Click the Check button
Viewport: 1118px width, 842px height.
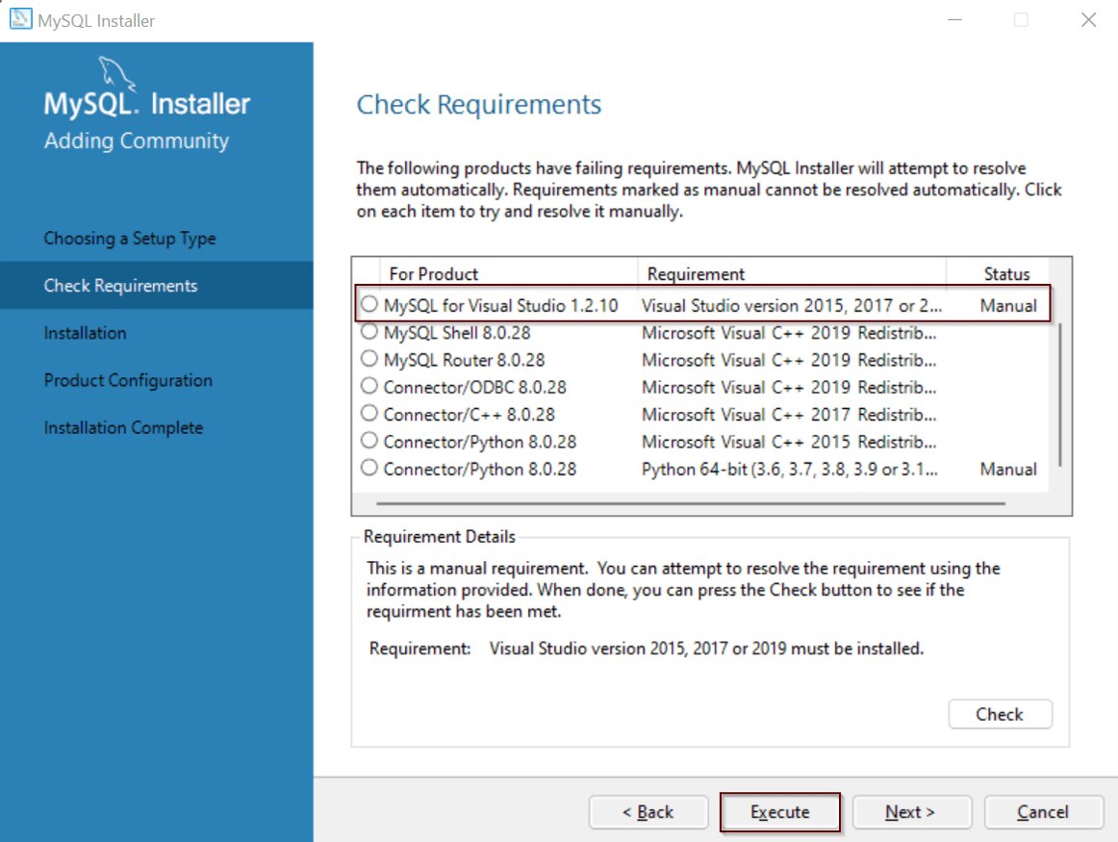pos(1000,714)
